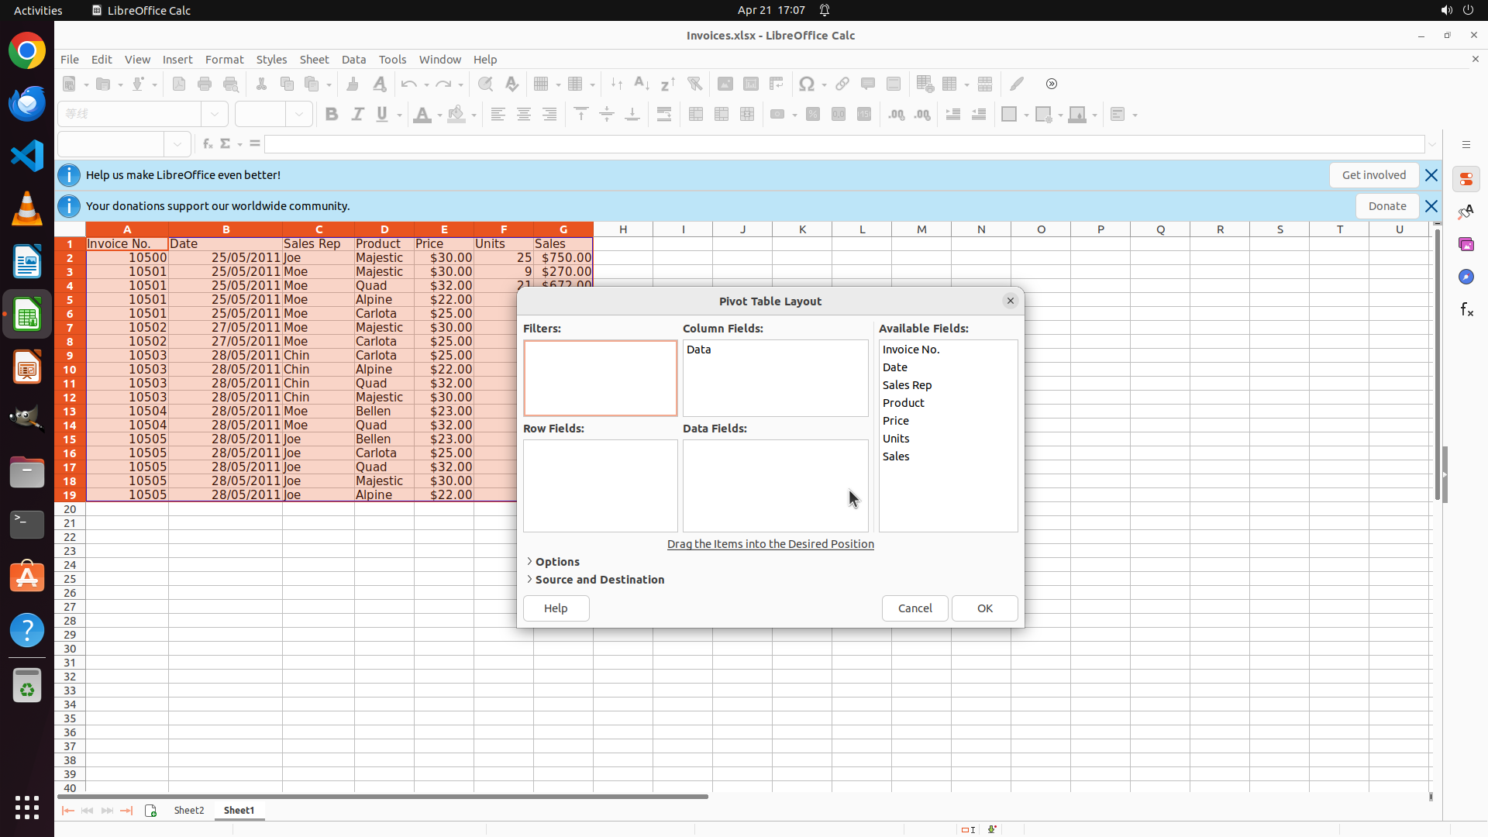The image size is (1488, 837).
Task: Open the Gallery sidebar icon
Action: [1466, 244]
